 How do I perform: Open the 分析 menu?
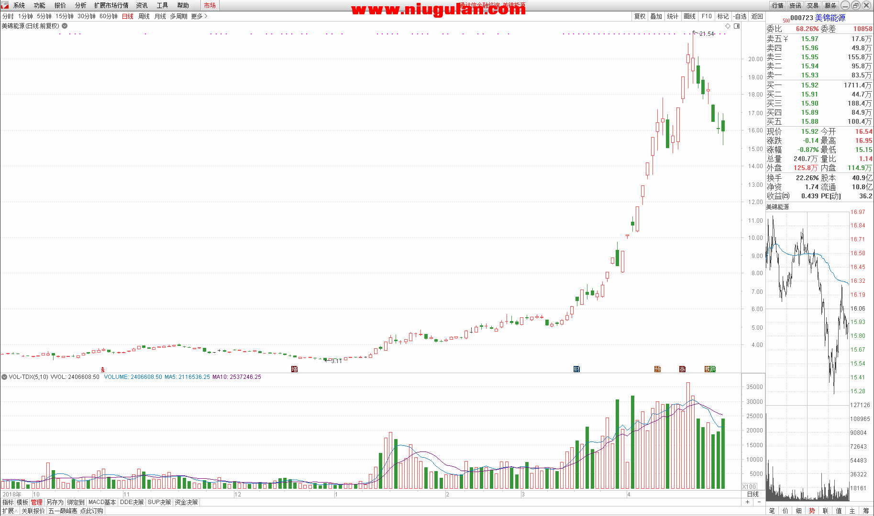80,5
